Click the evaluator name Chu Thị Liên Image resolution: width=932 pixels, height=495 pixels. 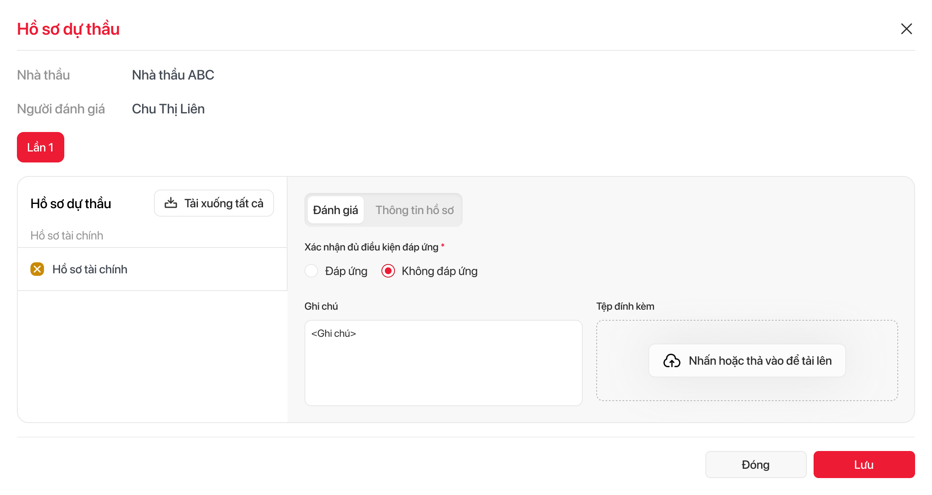pos(168,109)
